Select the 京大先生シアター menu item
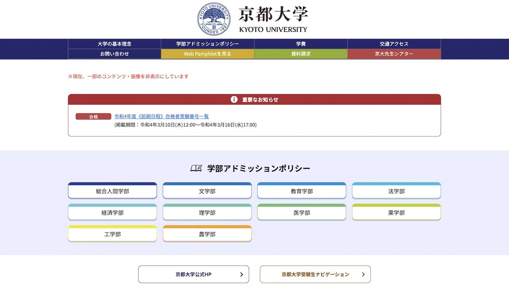 394,54
